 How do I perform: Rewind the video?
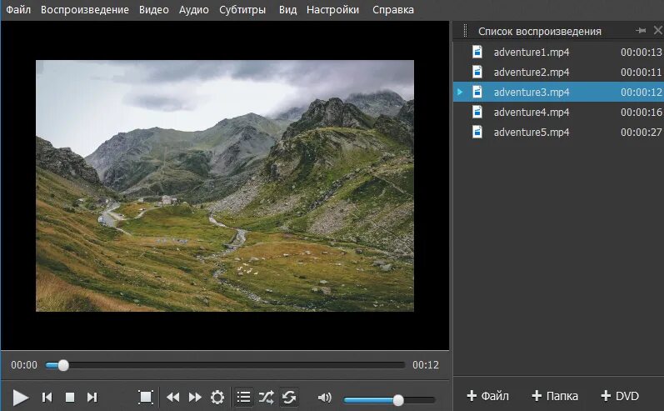click(x=172, y=397)
